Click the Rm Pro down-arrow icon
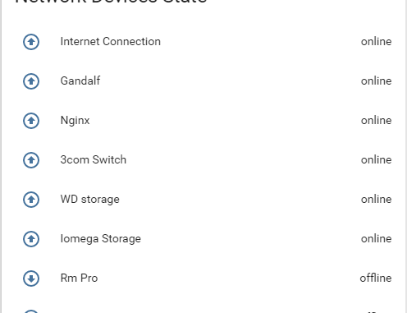407x313 pixels. [31, 278]
